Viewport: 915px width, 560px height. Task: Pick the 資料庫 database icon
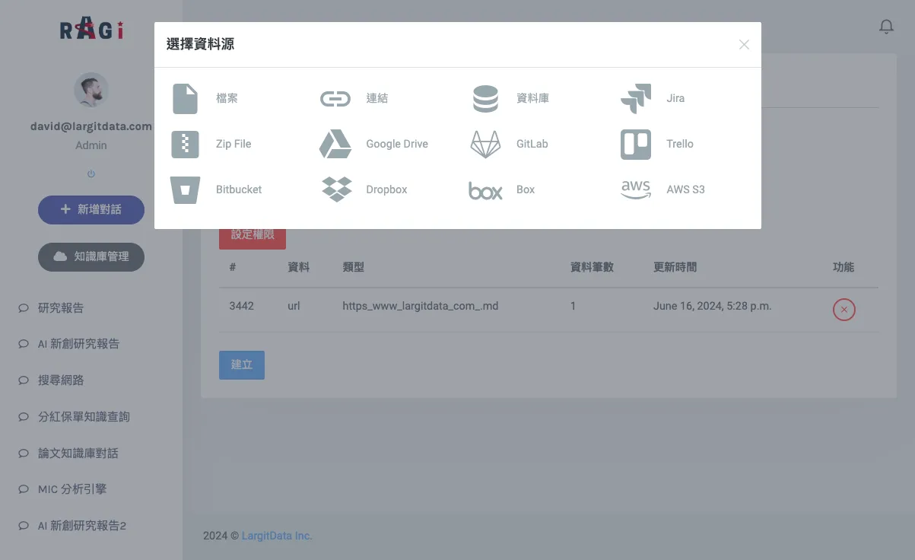point(485,99)
